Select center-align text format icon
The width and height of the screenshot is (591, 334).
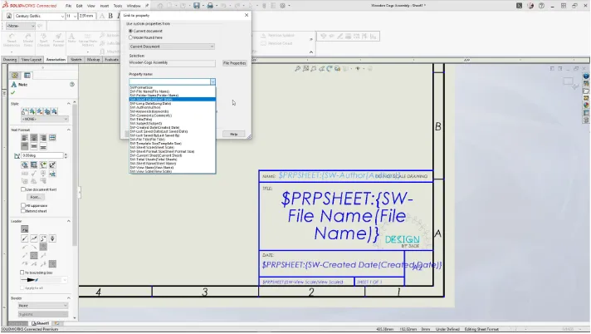34,138
